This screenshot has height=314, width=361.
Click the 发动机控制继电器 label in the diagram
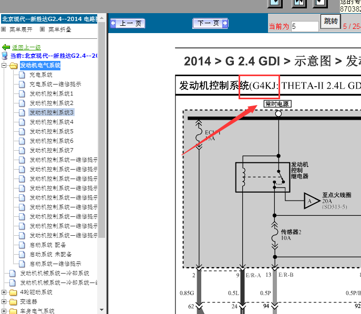[300, 171]
